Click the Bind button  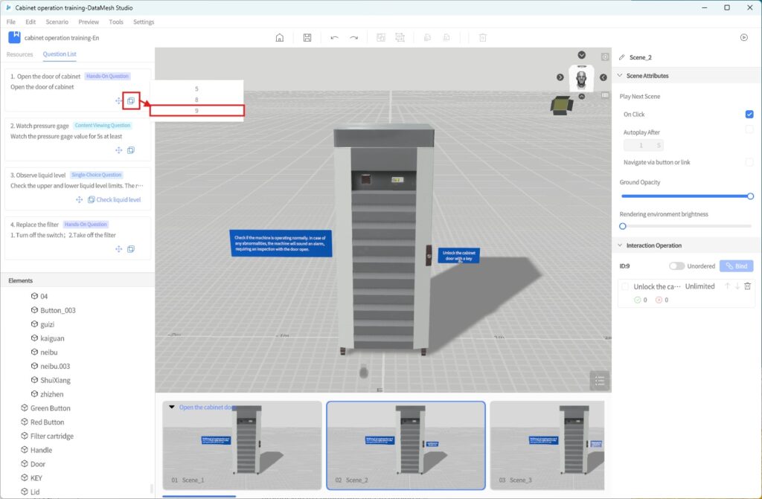(736, 266)
